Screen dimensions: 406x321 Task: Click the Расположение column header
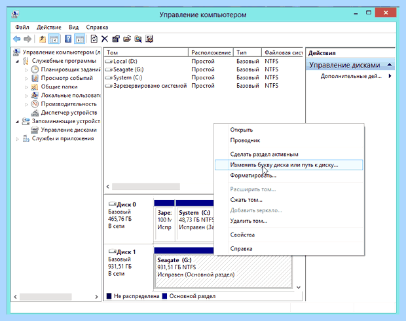pos(211,52)
